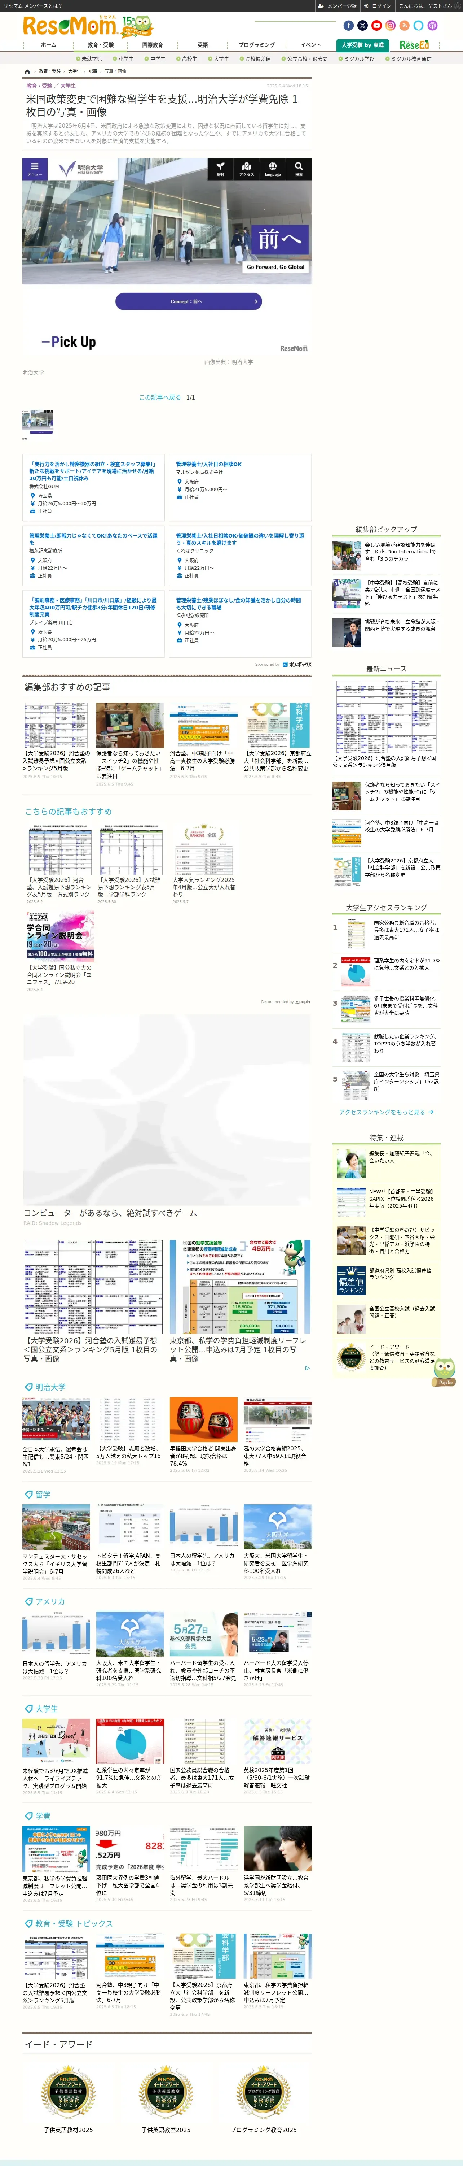
Task: Open the 子供英語教室2025 award badge
Action: [166, 2093]
